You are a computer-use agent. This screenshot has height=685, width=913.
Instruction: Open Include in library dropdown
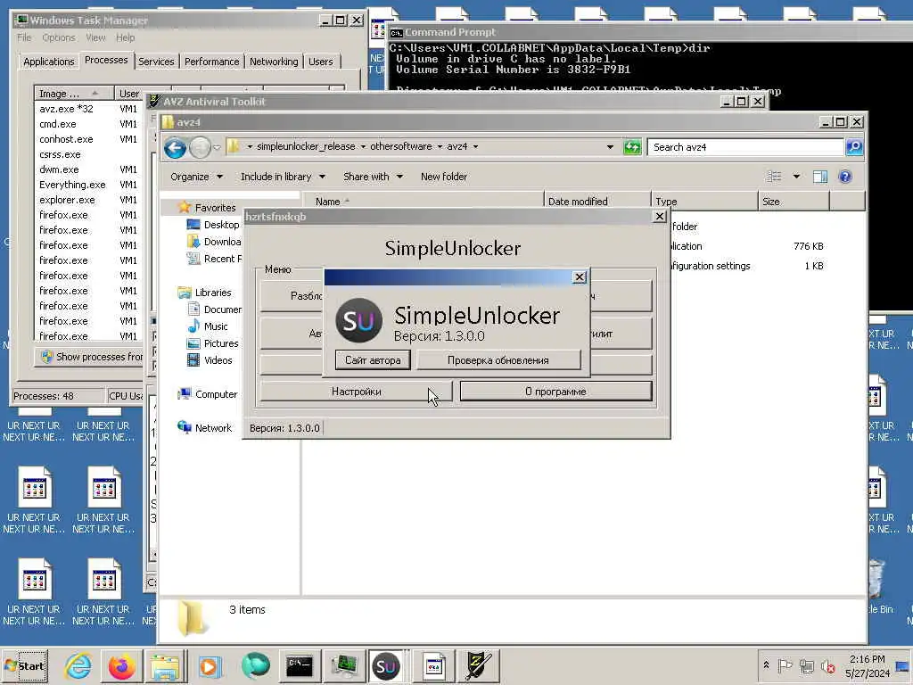pyautogui.click(x=283, y=177)
